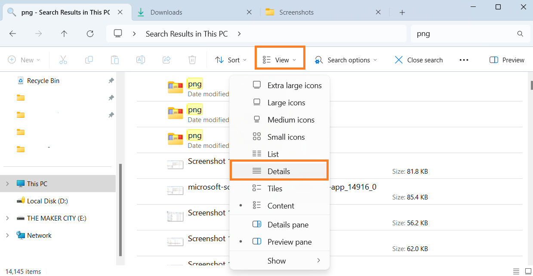Expand THE MAKER CITY (E:) drive
The width and height of the screenshot is (533, 276).
click(x=7, y=218)
